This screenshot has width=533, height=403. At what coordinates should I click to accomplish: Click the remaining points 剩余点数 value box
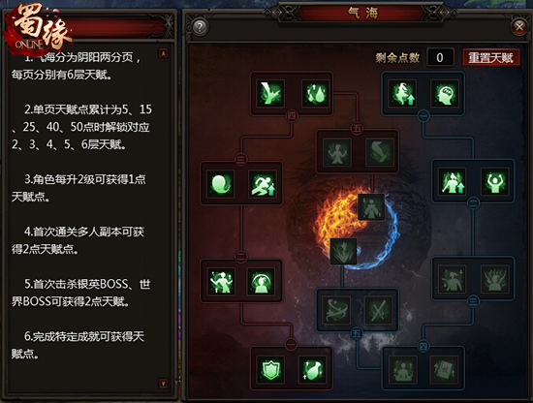[x=440, y=57]
